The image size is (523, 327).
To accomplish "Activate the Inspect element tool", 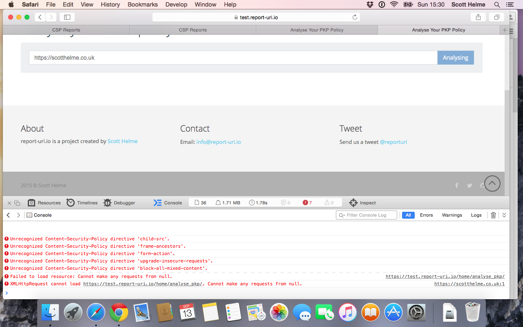I will coord(362,202).
